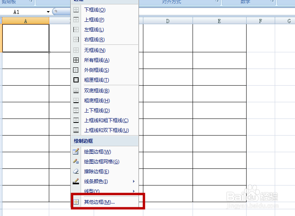Select column F header

pyautogui.click(x=260, y=21)
